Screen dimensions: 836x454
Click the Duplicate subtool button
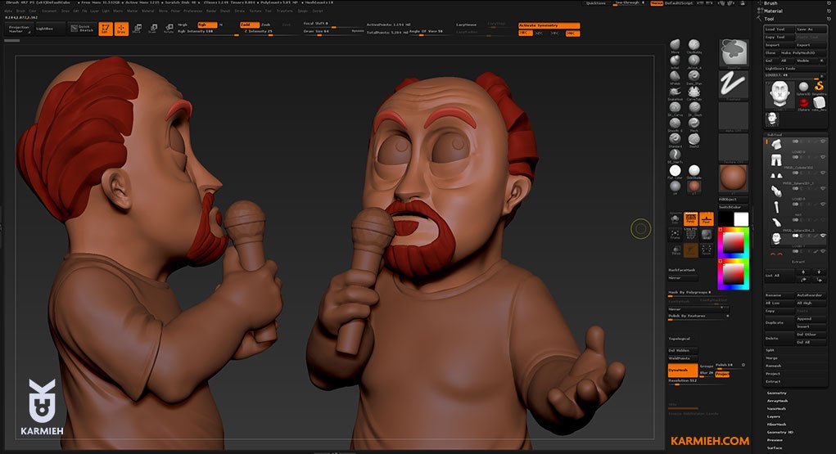(779, 322)
